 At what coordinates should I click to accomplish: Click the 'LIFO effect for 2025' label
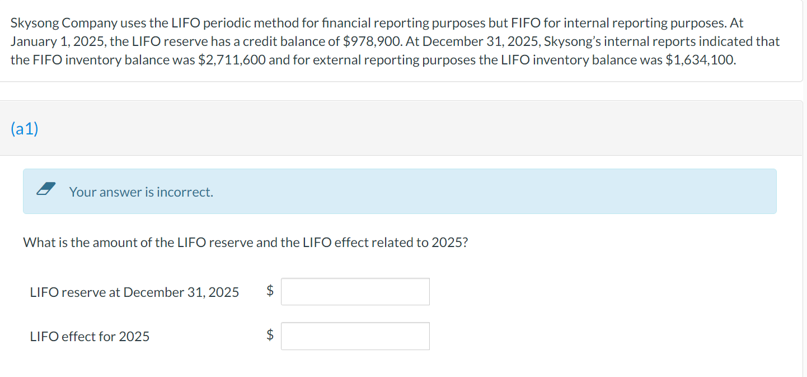pos(90,337)
